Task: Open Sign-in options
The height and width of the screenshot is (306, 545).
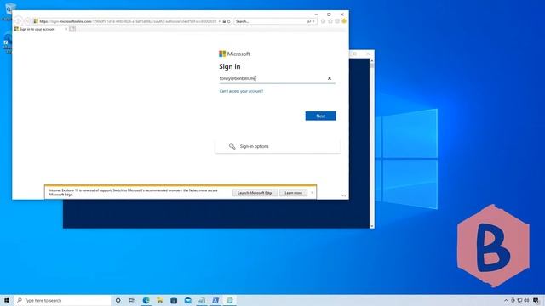Action: pos(278,146)
